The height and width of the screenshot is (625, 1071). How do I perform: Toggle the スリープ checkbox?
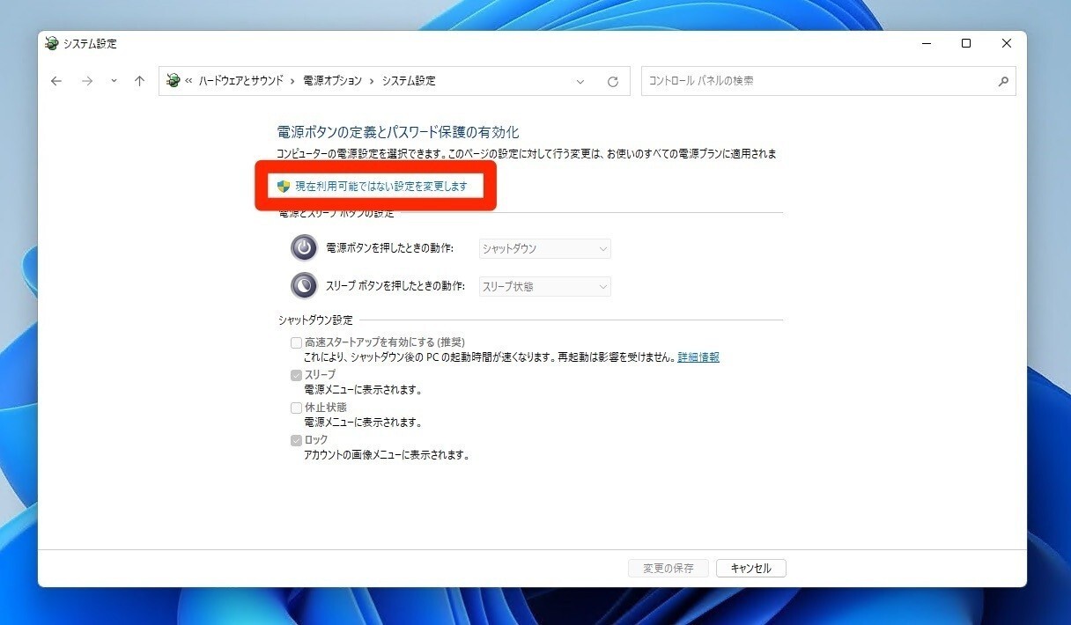pyautogui.click(x=297, y=375)
